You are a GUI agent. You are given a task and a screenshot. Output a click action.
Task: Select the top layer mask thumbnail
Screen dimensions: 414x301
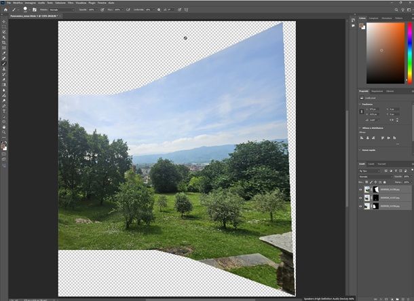click(376, 190)
